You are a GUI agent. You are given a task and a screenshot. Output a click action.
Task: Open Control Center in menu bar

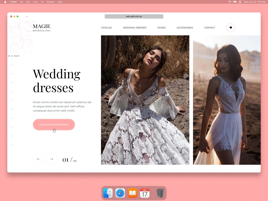240,2
